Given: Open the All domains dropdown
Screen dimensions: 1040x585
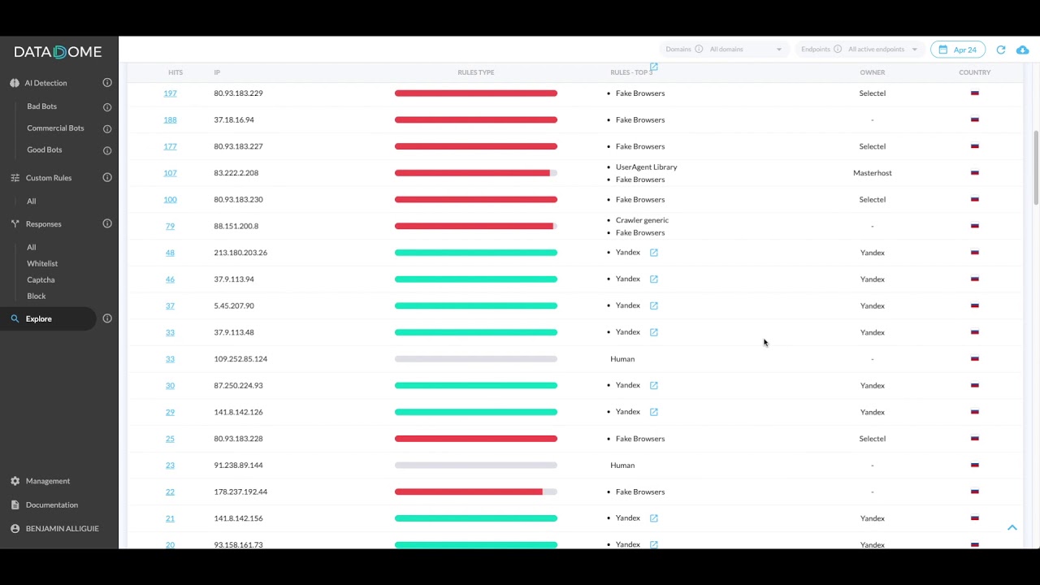Looking at the screenshot, I should coord(745,50).
